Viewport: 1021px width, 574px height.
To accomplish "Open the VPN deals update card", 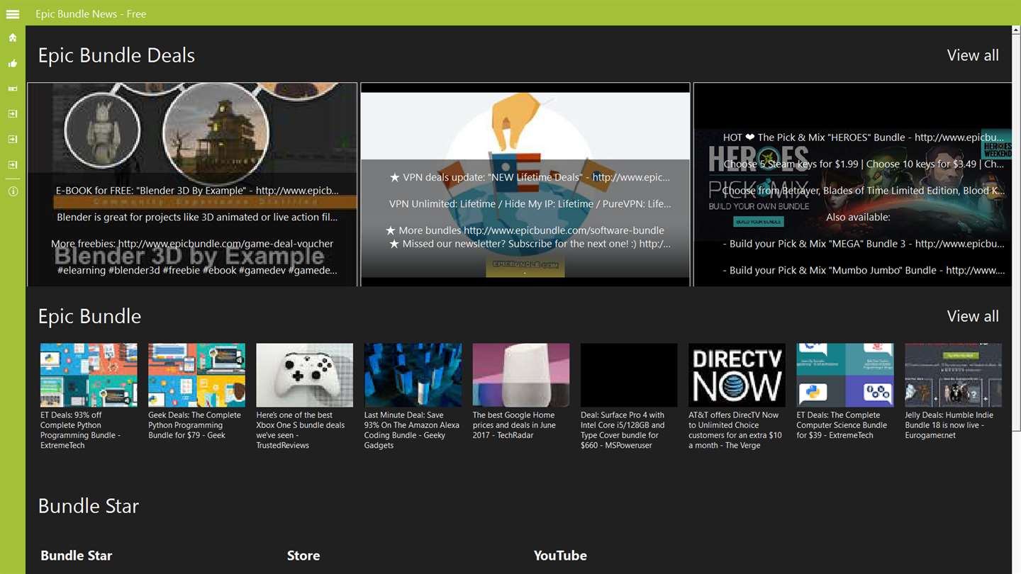I will point(525,184).
